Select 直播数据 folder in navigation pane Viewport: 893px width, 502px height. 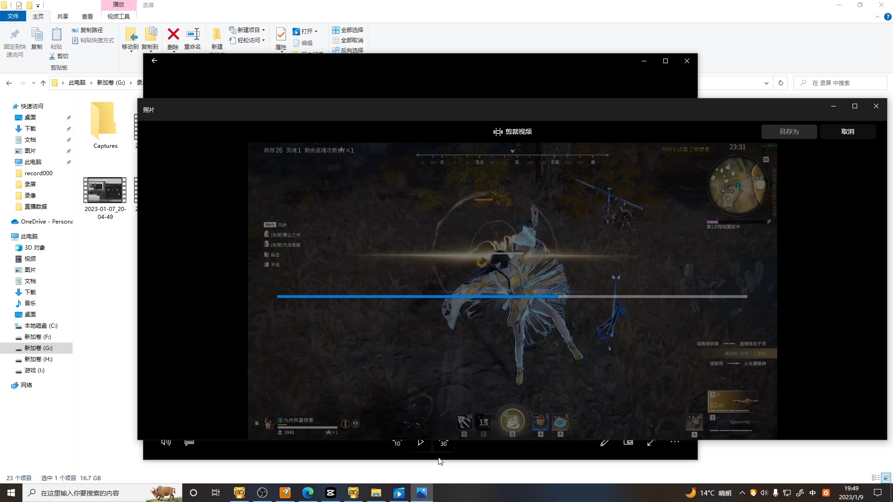35,207
